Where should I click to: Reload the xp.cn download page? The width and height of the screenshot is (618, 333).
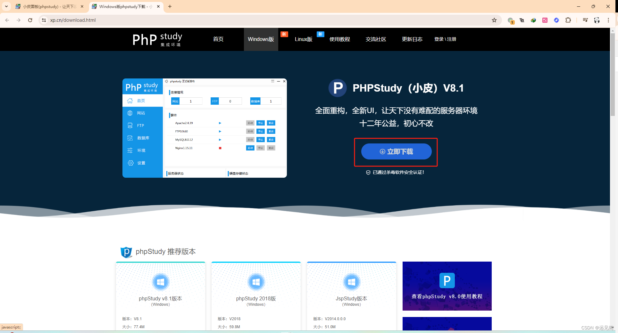pyautogui.click(x=30, y=20)
